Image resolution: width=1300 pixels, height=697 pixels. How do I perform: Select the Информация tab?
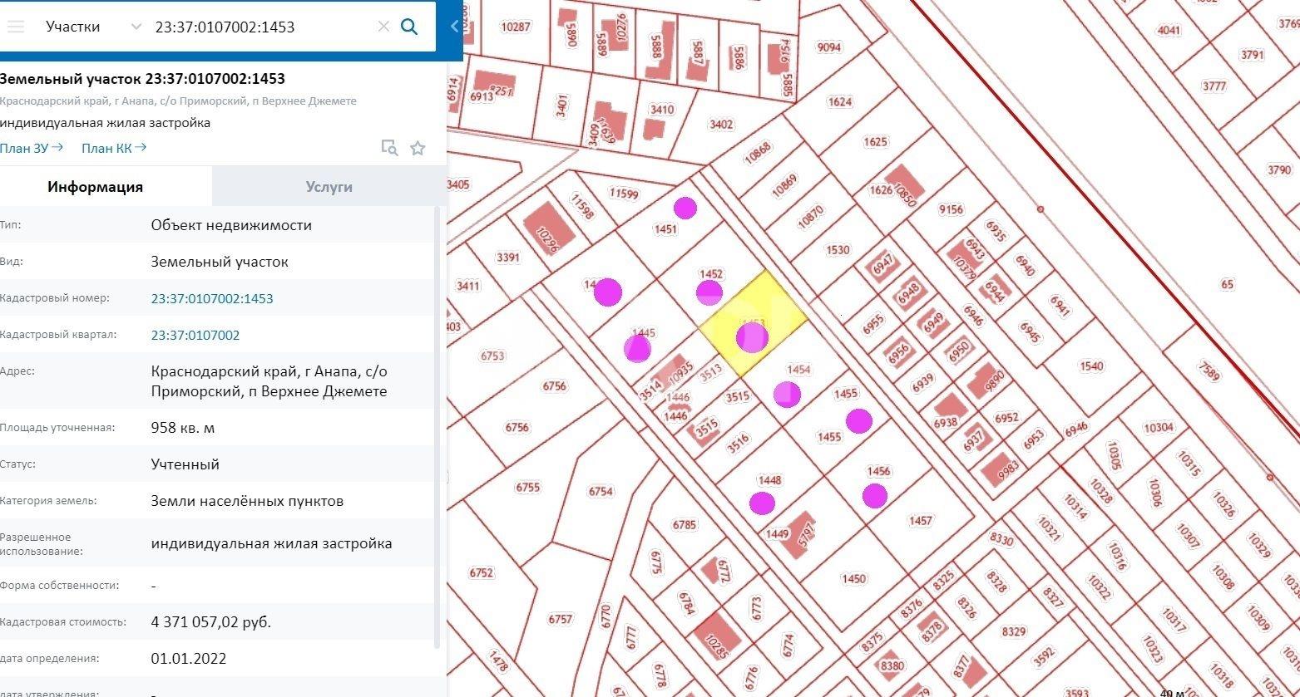[95, 187]
